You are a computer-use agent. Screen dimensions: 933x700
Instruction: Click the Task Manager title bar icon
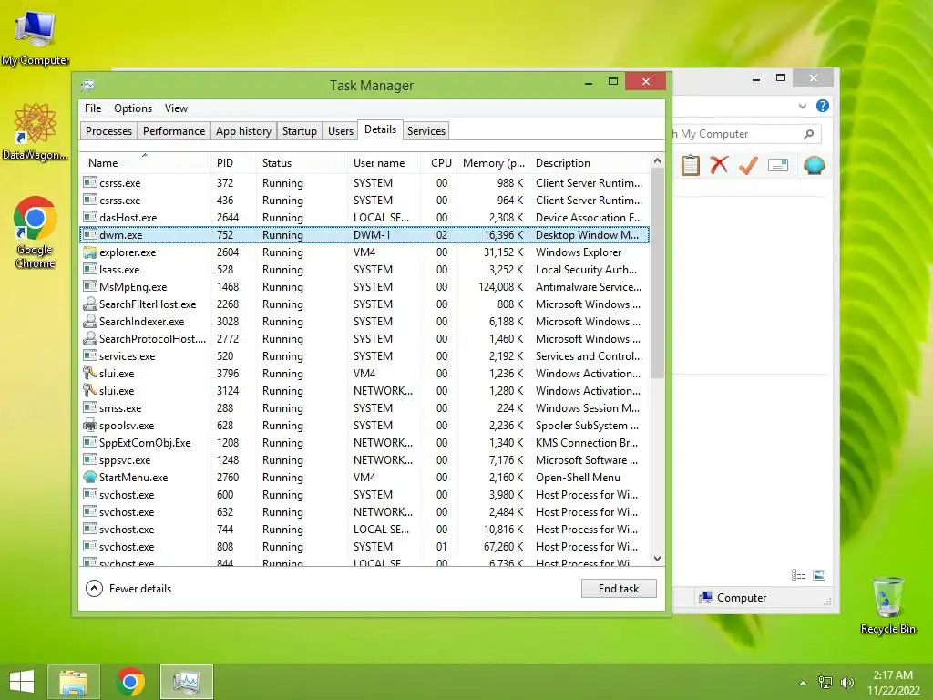click(x=87, y=86)
